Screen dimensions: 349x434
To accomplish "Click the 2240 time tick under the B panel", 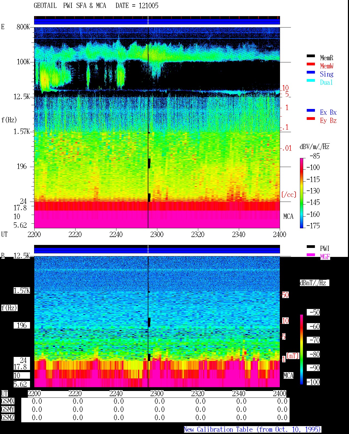I will tap(116, 394).
